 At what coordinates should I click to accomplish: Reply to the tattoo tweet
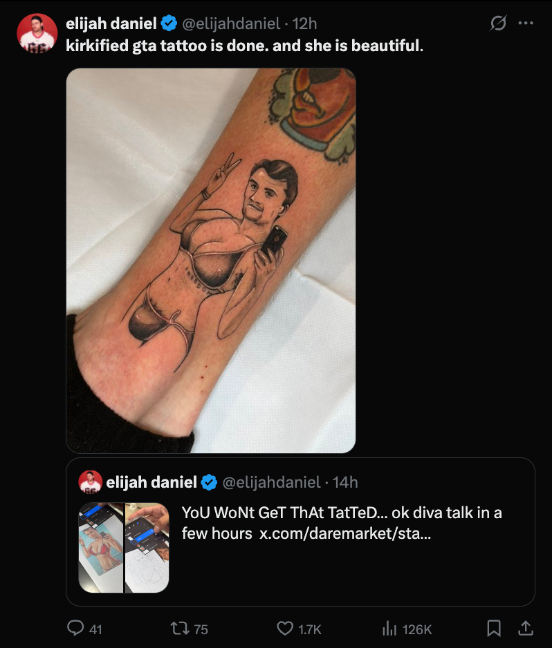click(75, 628)
